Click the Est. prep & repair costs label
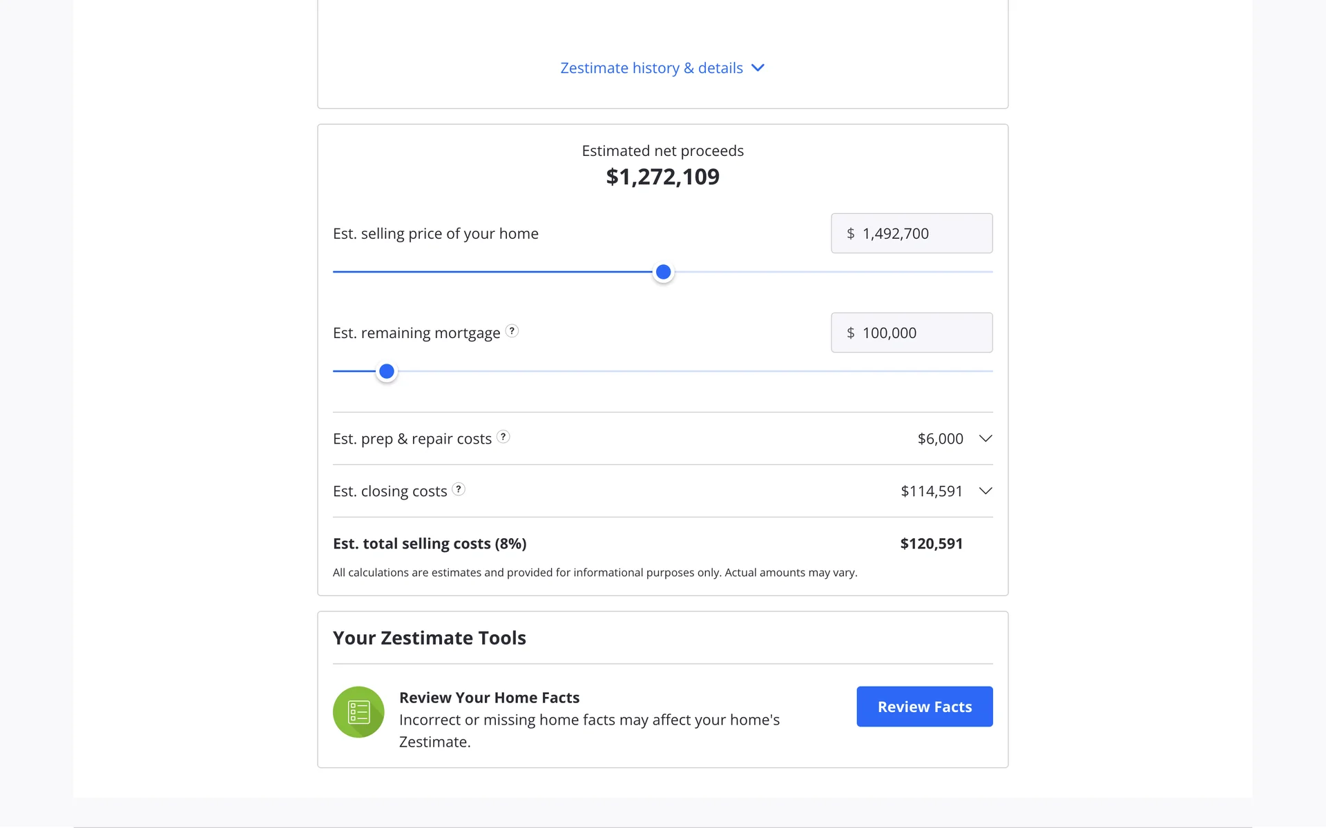Screen dimensions: 1326x828 point(412,439)
